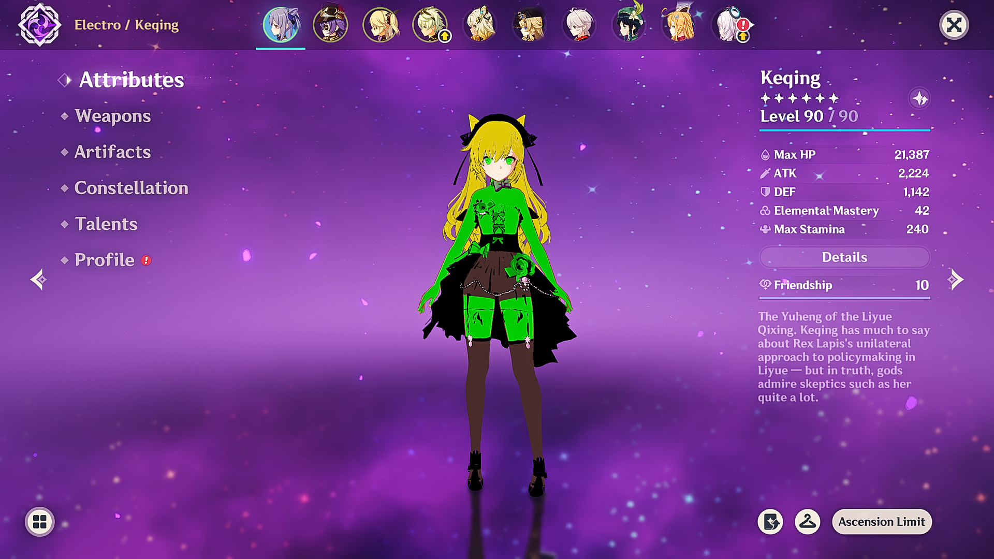Click the Friendship level row
The height and width of the screenshot is (559, 994).
[844, 285]
